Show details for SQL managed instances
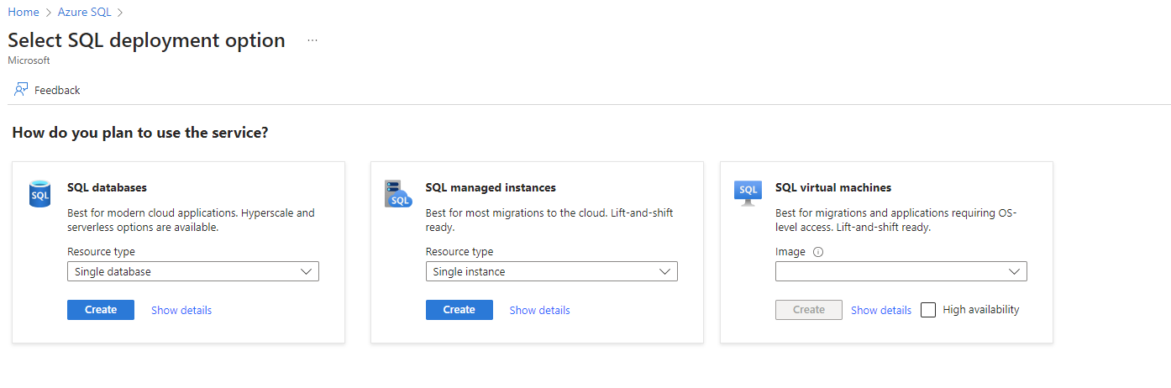 pos(540,310)
